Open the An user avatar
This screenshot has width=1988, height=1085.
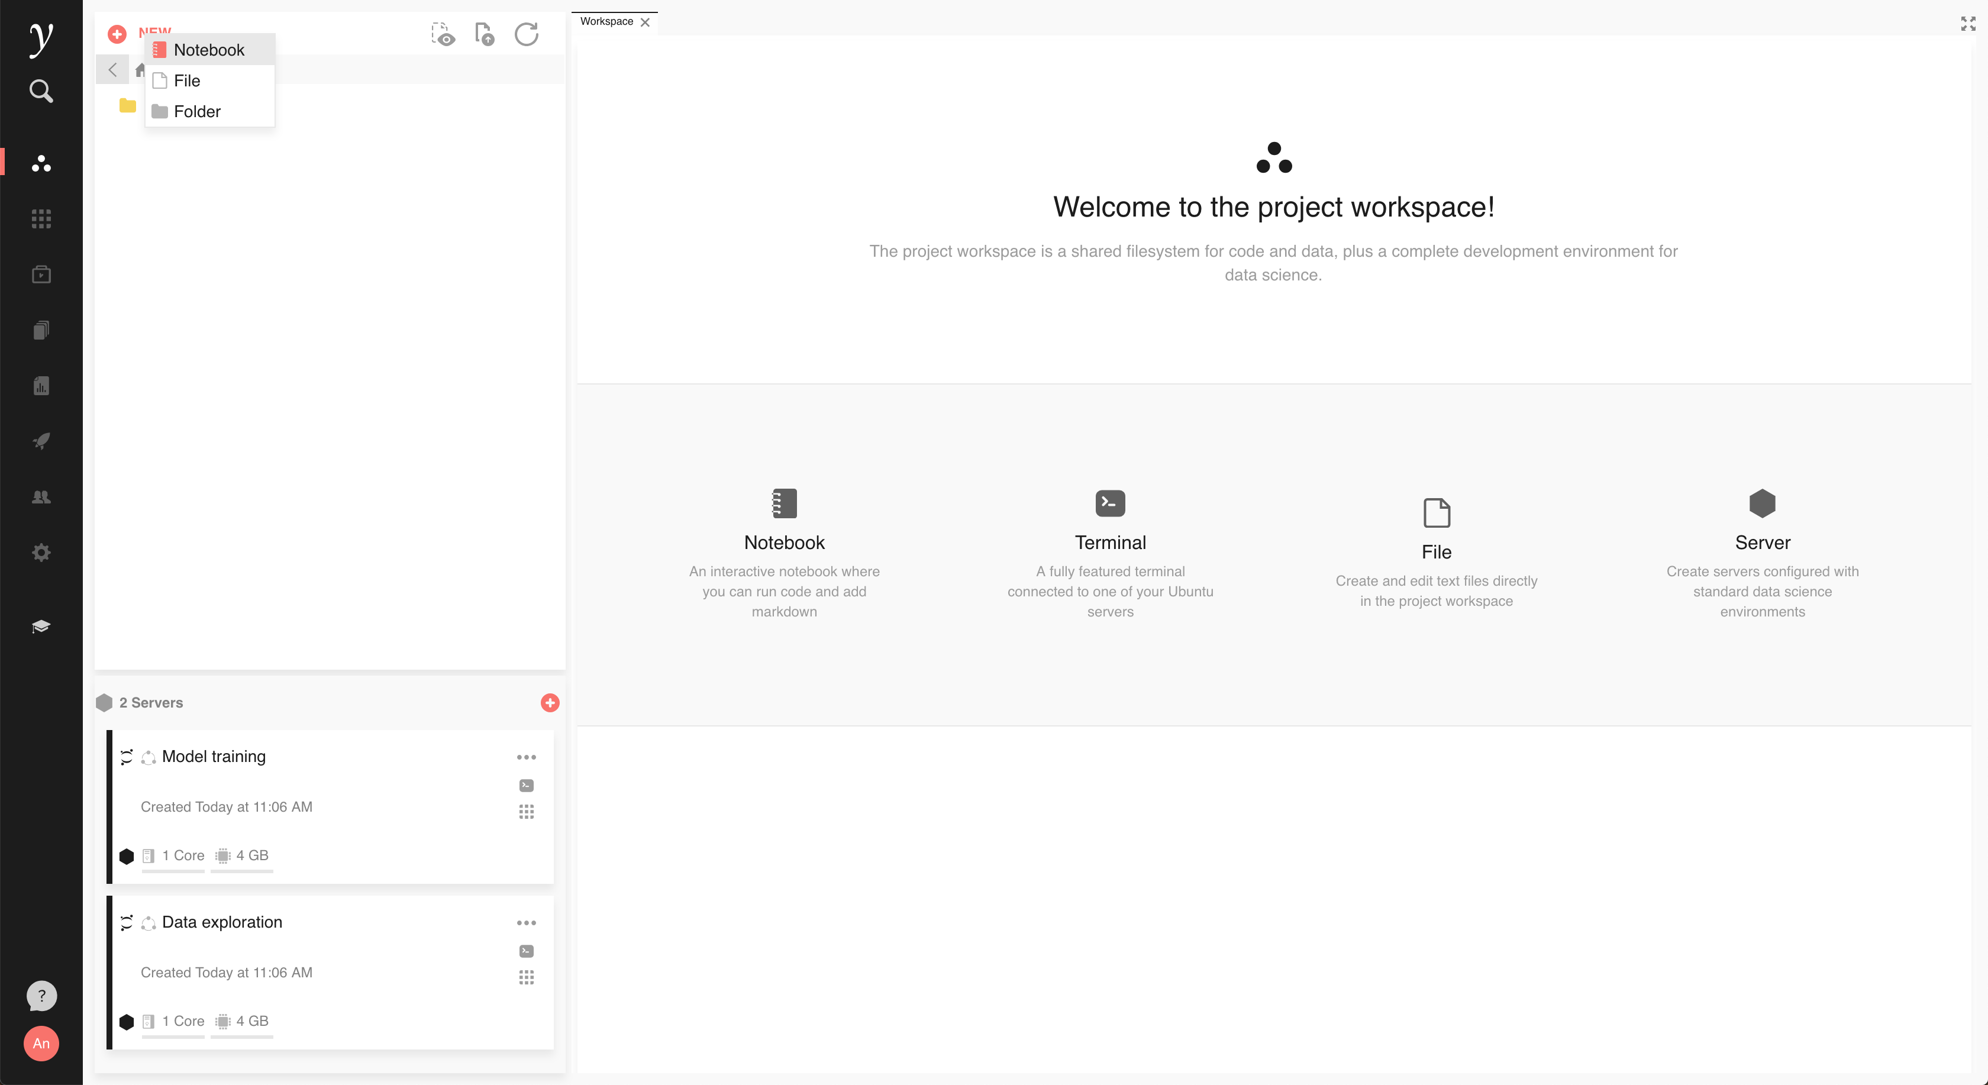(41, 1044)
